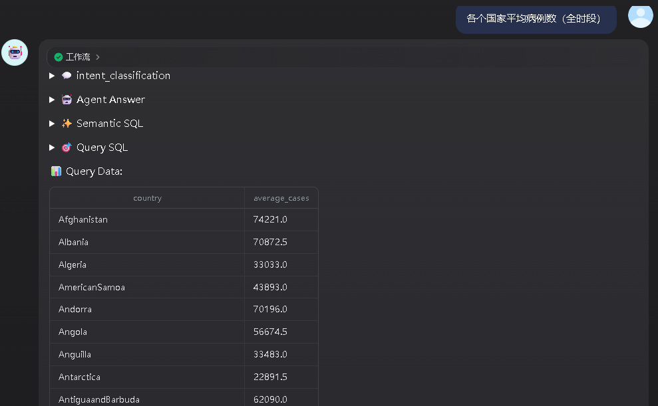Select the 43893.0 value cell

click(281, 287)
